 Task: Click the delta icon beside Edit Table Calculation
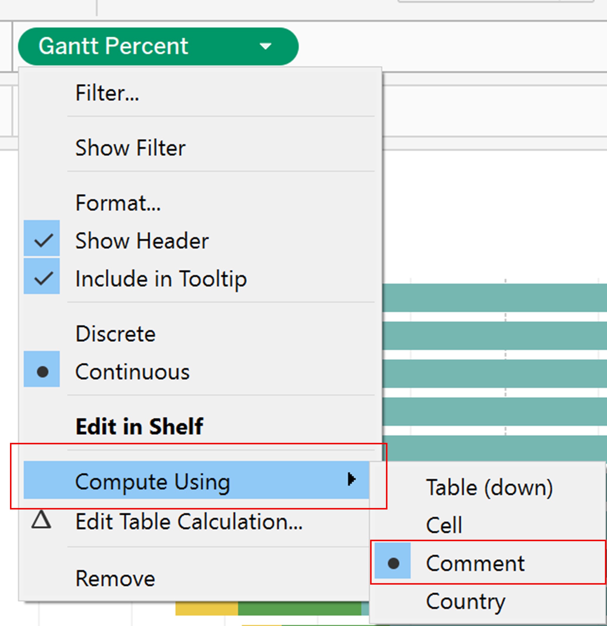tap(41, 520)
